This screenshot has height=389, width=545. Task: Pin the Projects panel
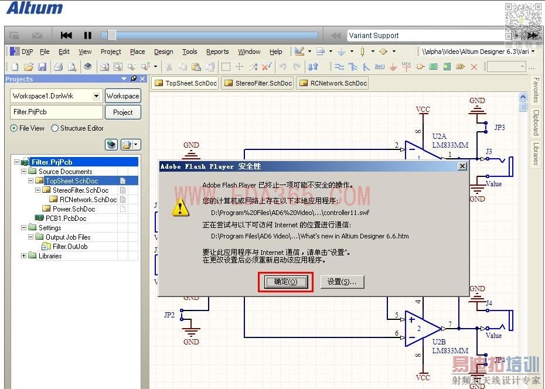(x=134, y=79)
